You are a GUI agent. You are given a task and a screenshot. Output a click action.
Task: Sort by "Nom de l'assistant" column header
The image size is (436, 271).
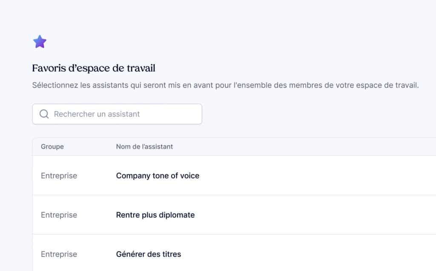click(144, 147)
